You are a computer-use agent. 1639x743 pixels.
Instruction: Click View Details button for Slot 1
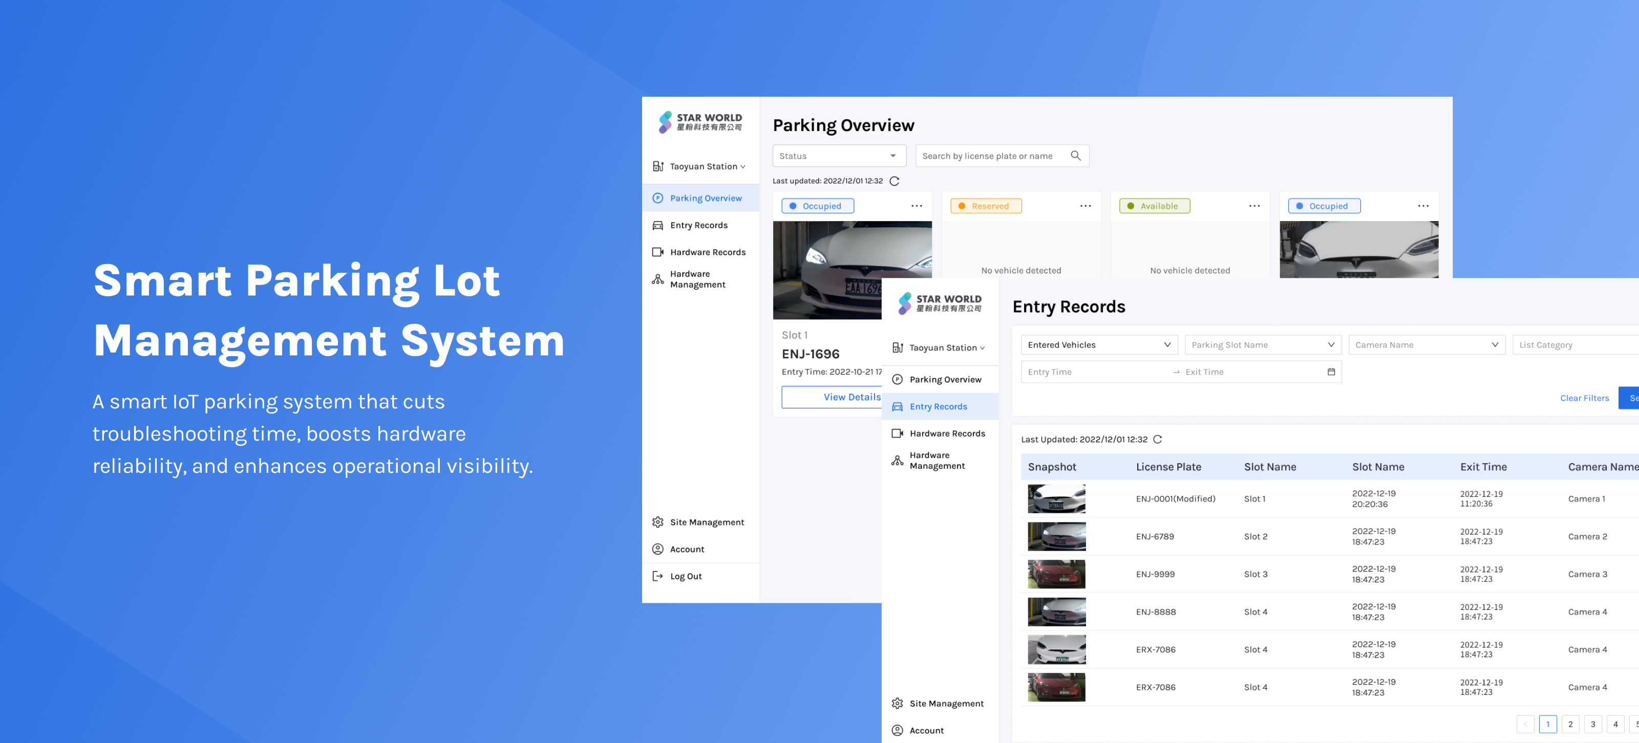[x=832, y=397]
